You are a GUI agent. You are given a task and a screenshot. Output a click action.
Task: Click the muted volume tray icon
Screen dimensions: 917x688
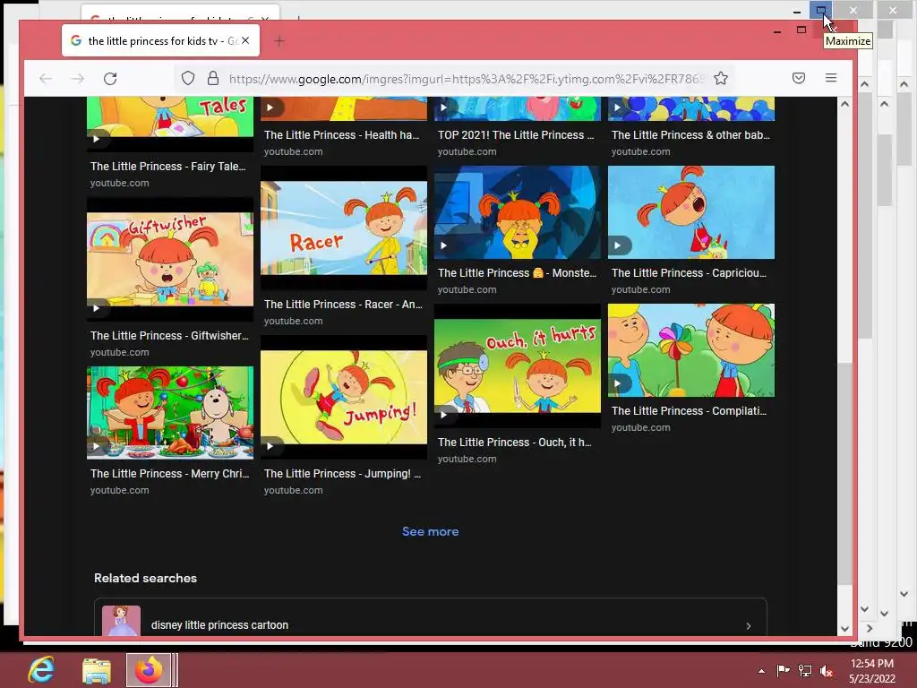click(827, 670)
